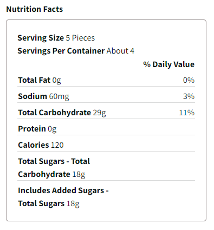
Task: Click the Nutrition Facts heading
Action: (x=35, y=9)
